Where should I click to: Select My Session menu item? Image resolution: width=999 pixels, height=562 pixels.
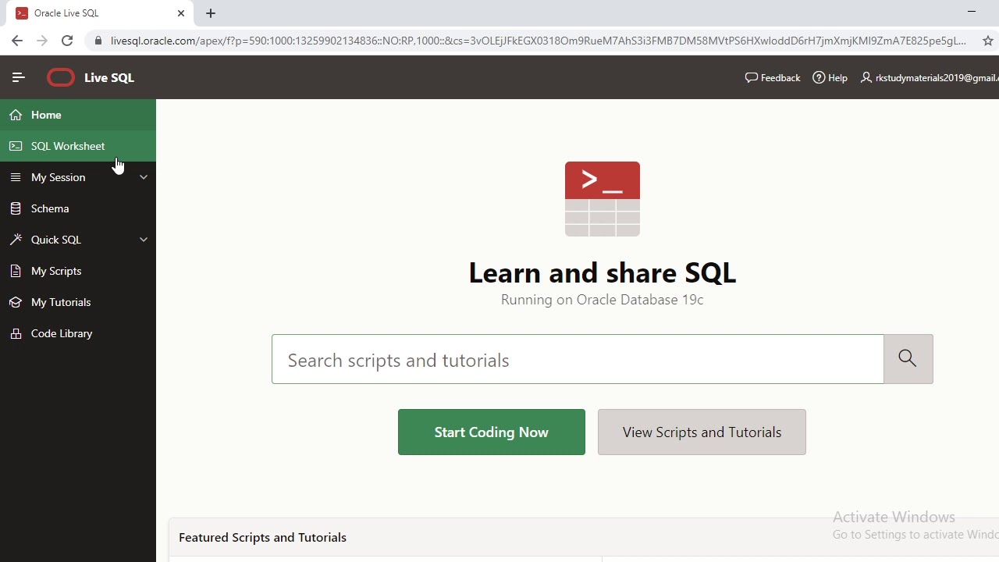tap(78, 177)
